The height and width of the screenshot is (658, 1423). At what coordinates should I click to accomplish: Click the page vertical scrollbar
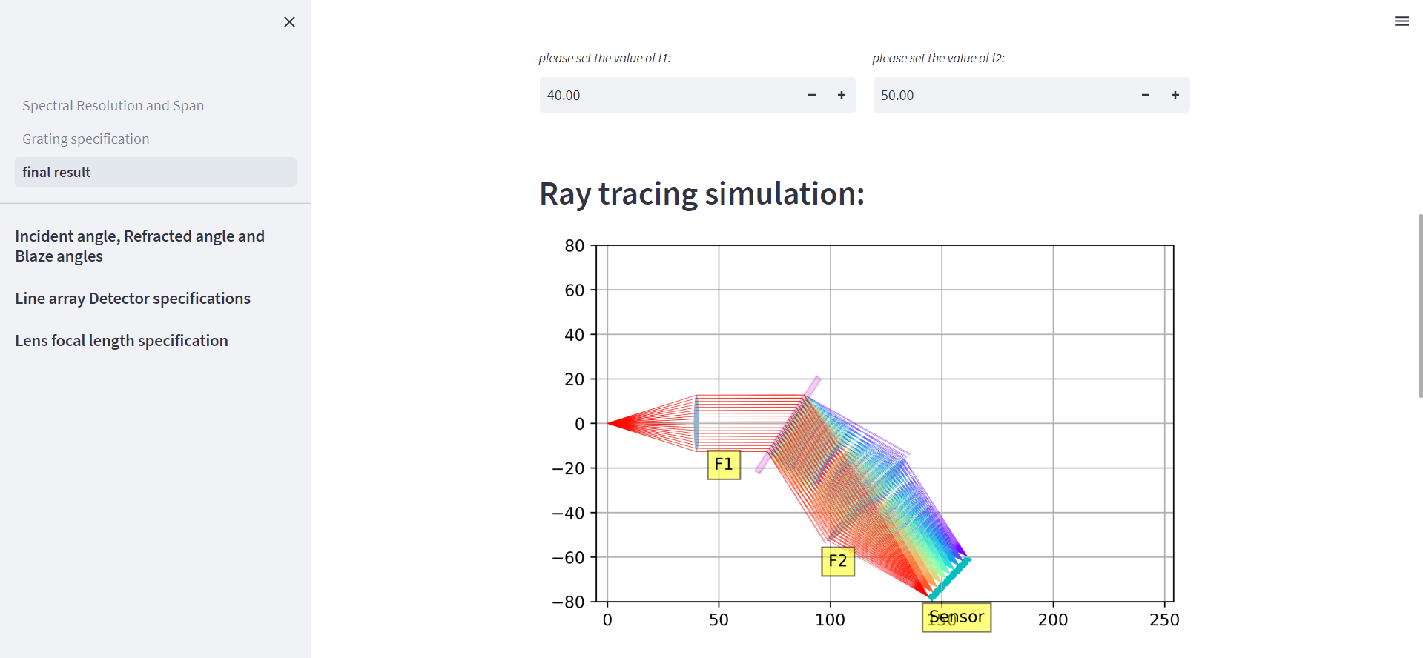1420,306
